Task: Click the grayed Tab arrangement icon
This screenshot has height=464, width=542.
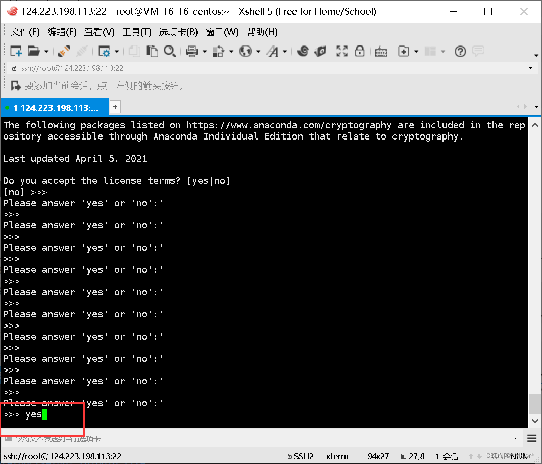Action: click(x=430, y=51)
